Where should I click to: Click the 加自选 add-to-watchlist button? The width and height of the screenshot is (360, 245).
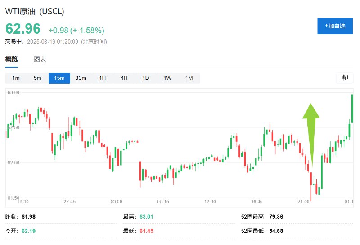coord(335,26)
